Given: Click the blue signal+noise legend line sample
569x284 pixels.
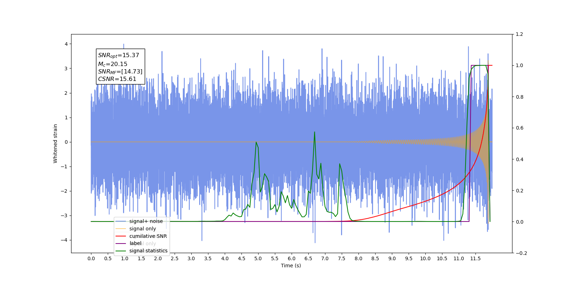Looking at the screenshot, I should point(121,221).
